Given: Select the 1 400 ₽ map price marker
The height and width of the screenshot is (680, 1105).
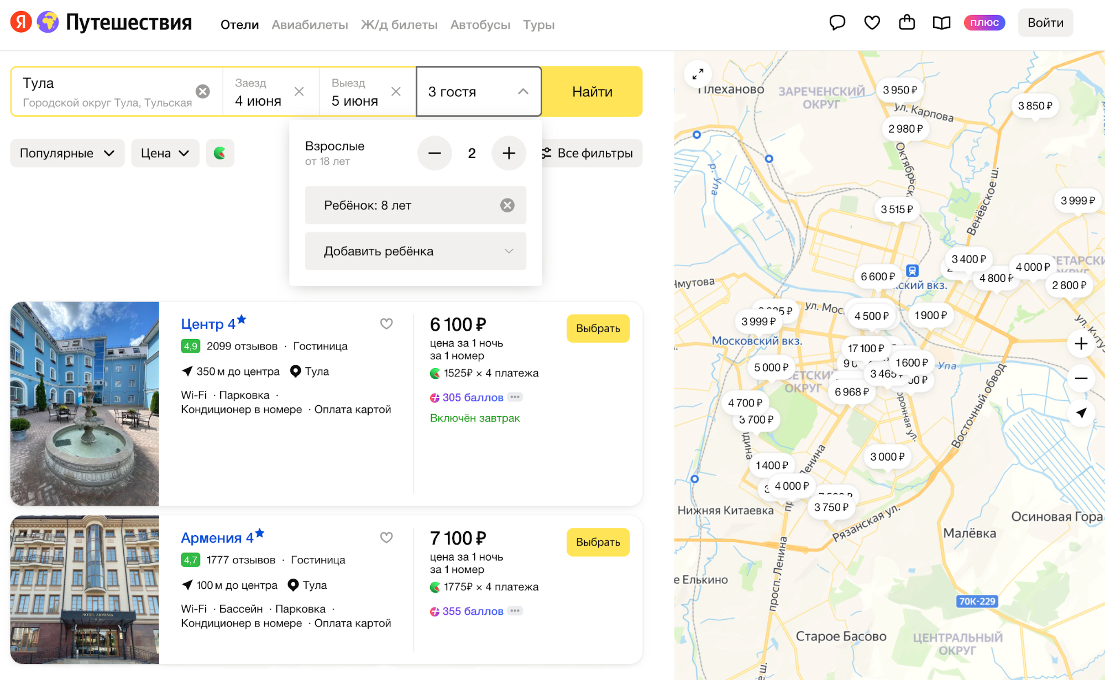Looking at the screenshot, I should [772, 465].
